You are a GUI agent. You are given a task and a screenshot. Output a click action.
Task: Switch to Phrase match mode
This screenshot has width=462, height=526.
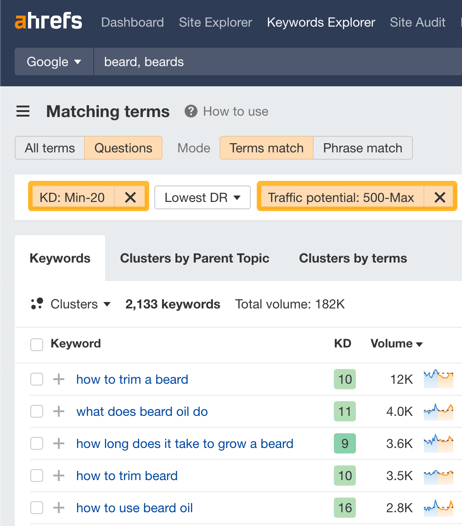coord(363,148)
